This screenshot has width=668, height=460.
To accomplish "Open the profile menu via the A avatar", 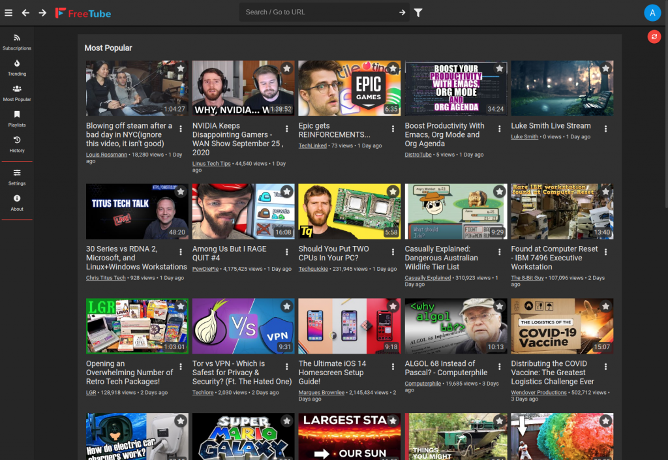I will coord(652,12).
